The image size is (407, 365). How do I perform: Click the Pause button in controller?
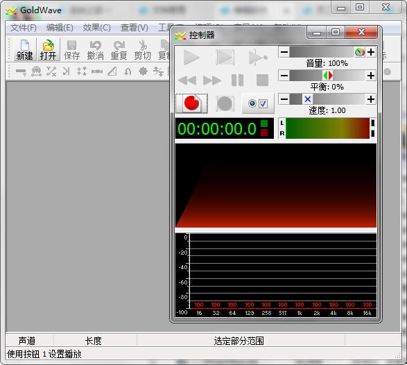pos(237,80)
